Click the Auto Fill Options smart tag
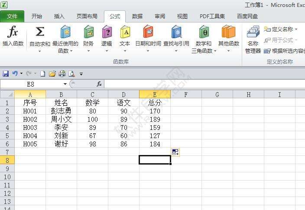Viewport: 305px width, 210px height. [x=175, y=152]
